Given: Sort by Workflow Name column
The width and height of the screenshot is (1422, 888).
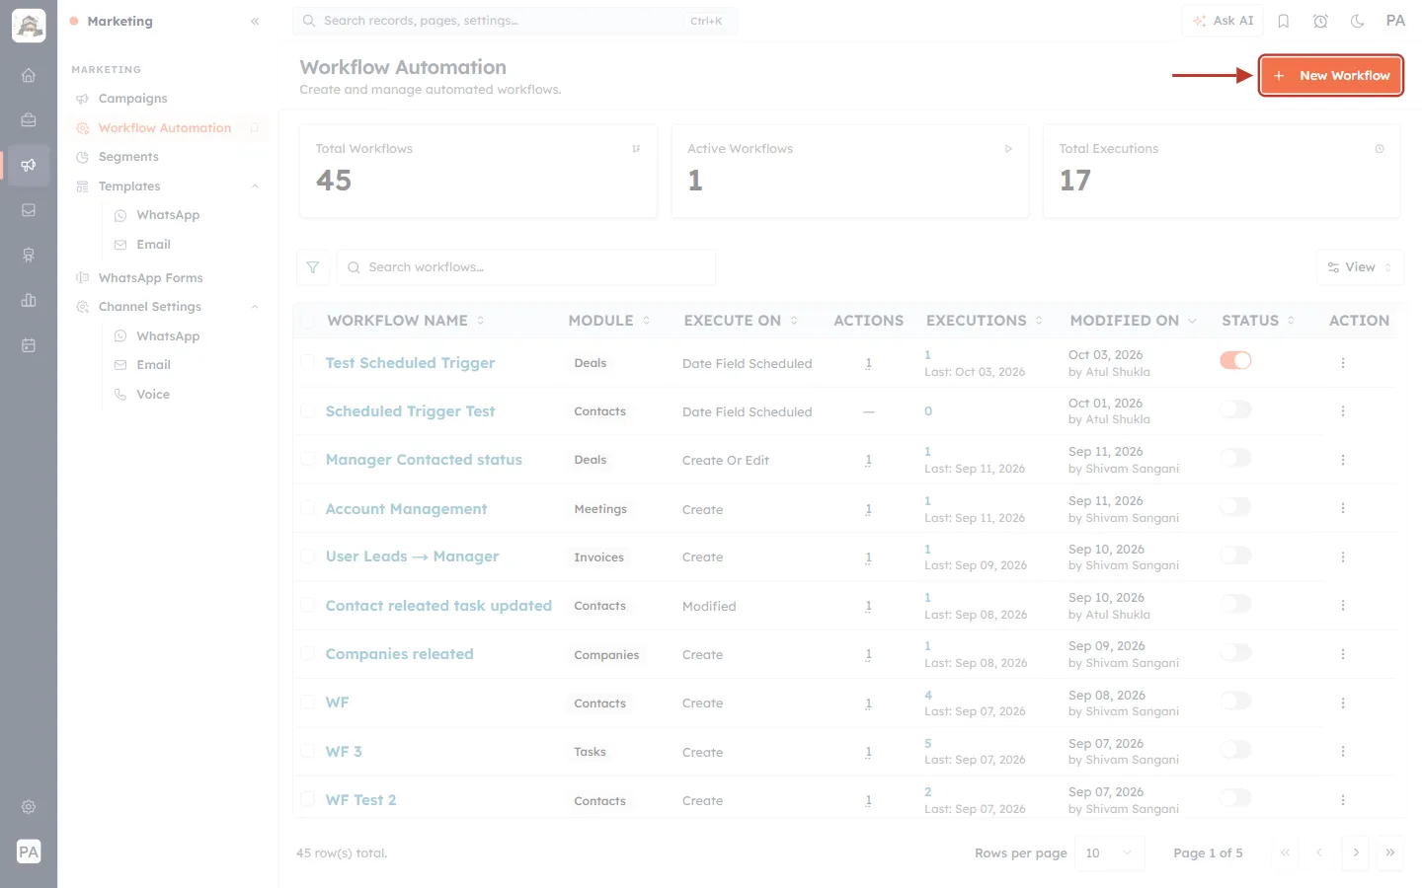Looking at the screenshot, I should 406,321.
